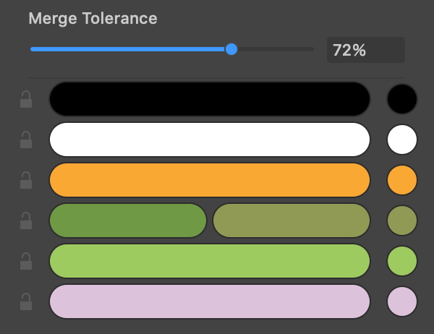Select the pale pink color bar

point(210,301)
